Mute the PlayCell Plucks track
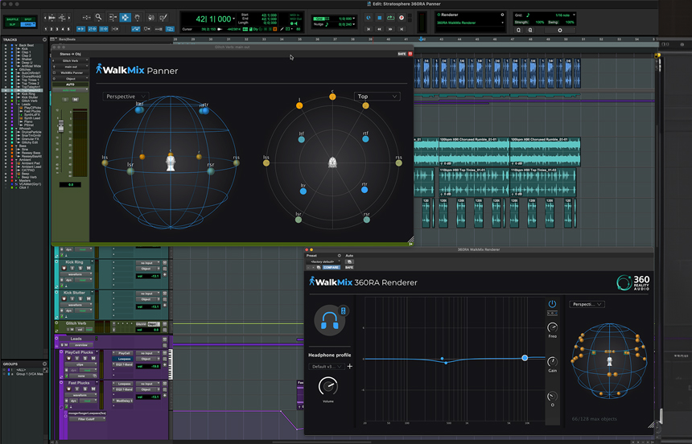The height and width of the screenshot is (444, 692). click(93, 358)
